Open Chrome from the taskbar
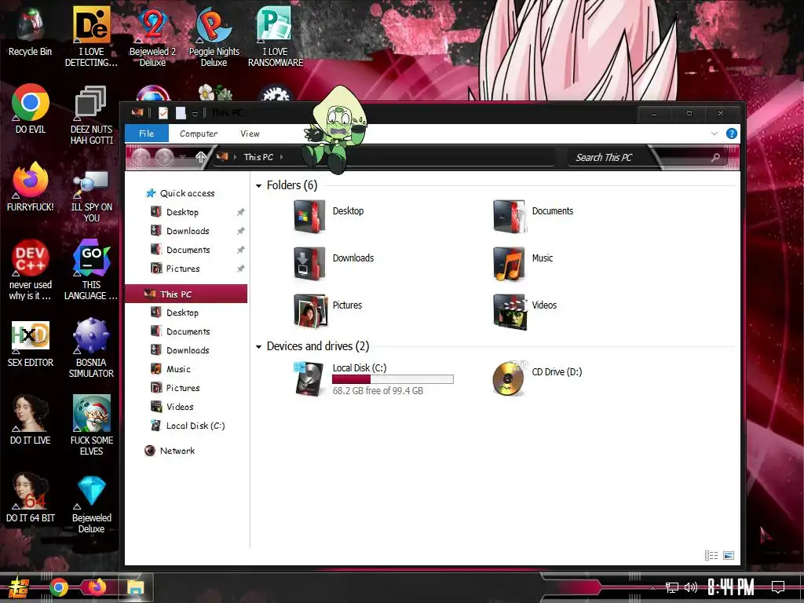Viewport: 804px width, 603px height. [59, 587]
